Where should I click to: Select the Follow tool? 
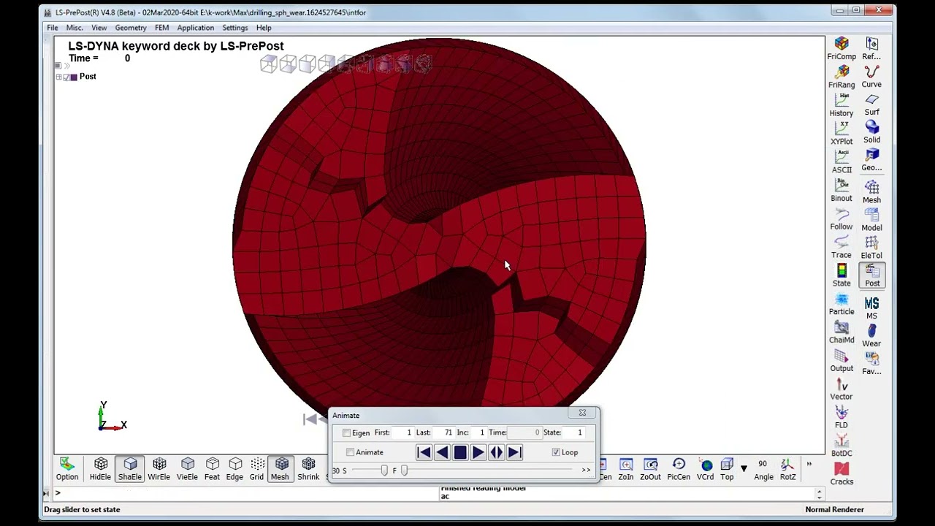pos(841,218)
